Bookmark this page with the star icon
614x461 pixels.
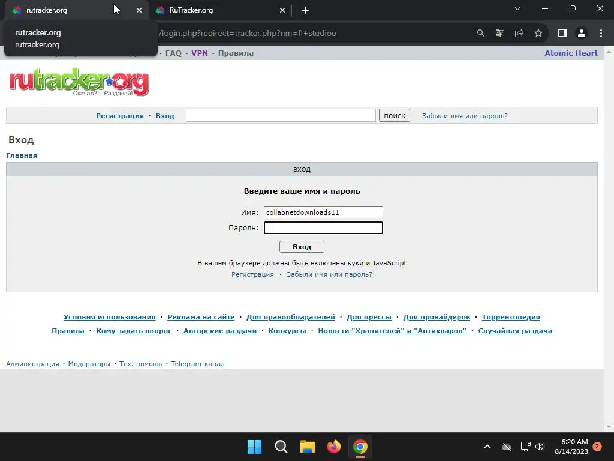538,34
